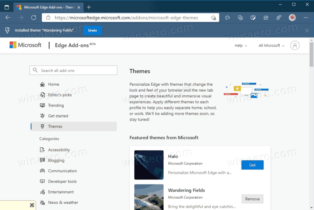Image resolution: width=314 pixels, height=210 pixels.
Task: Dismiss the theme installed notification bar
Action: (307, 31)
